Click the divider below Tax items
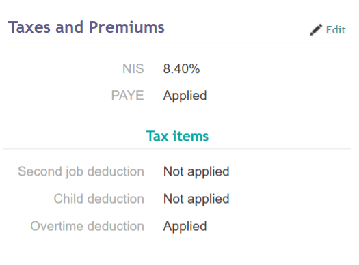The height and width of the screenshot is (265, 359). pyautogui.click(x=177, y=149)
